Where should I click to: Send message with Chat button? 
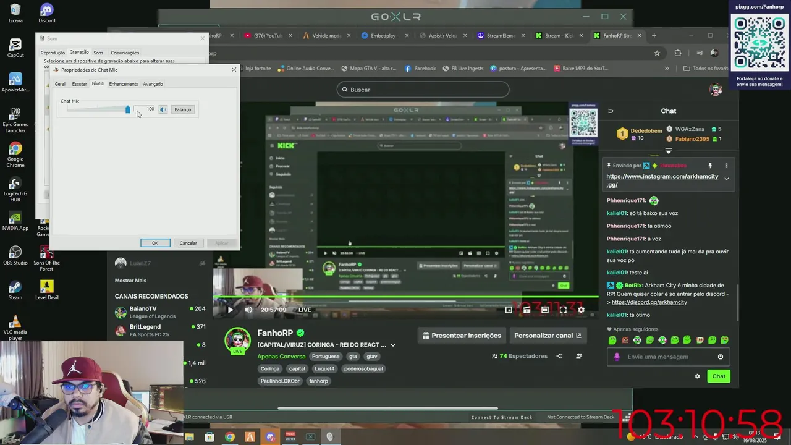[719, 376]
